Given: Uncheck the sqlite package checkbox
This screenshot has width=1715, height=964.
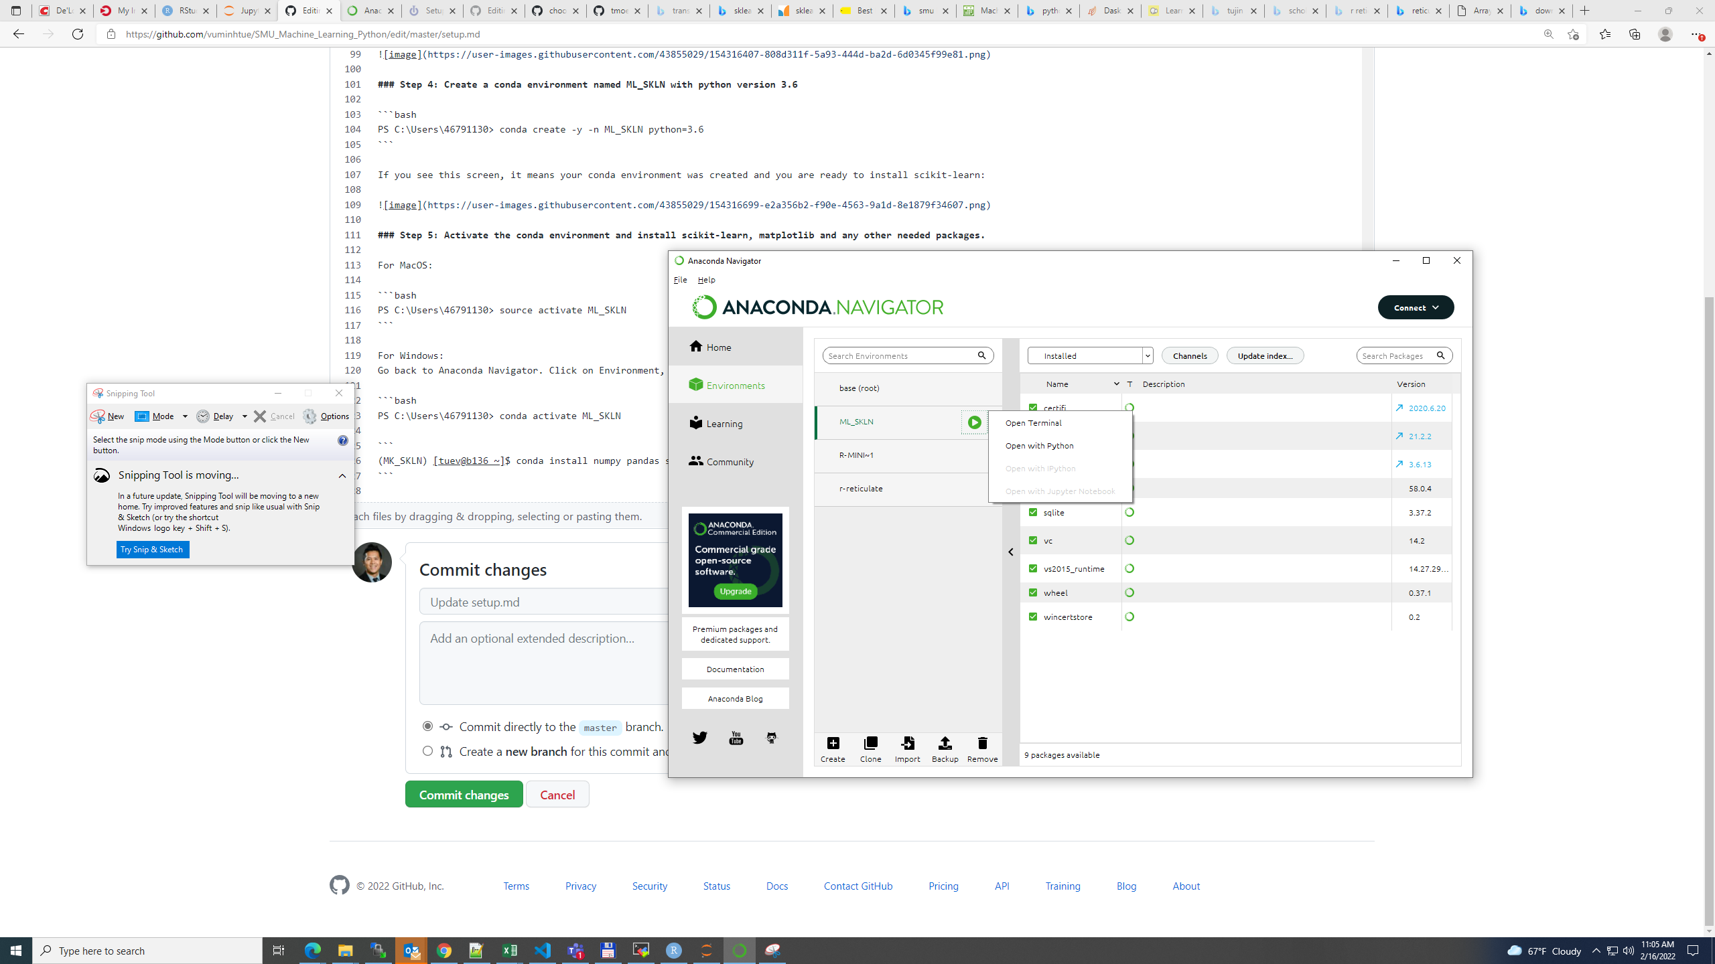Looking at the screenshot, I should pyautogui.click(x=1032, y=512).
